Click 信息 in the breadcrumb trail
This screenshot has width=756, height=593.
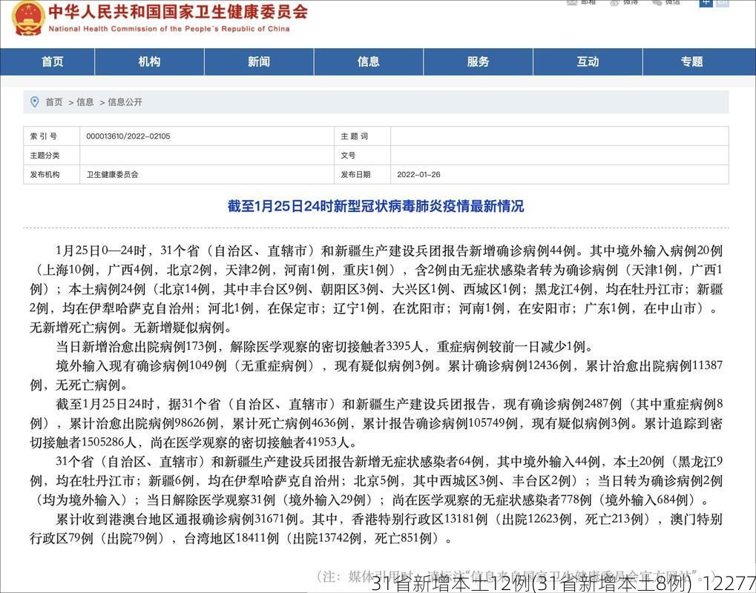pyautogui.click(x=85, y=102)
